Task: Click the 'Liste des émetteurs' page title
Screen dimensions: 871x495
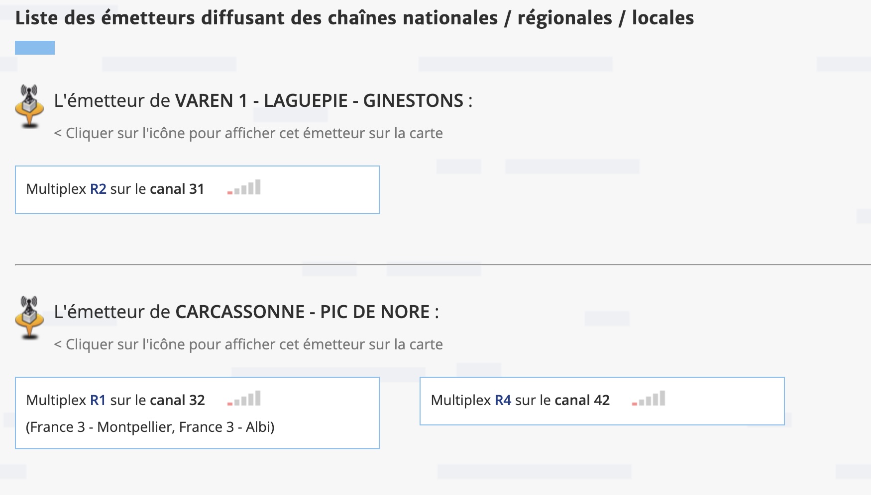Action: [354, 18]
